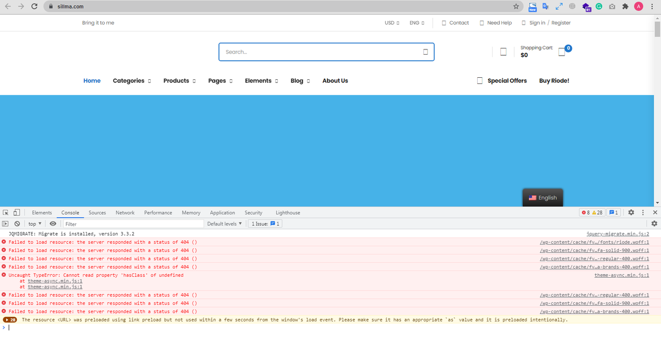The image size is (661, 340).
Task: Expand the grouped 28 warnings message
Action: pyautogui.click(x=10, y=320)
